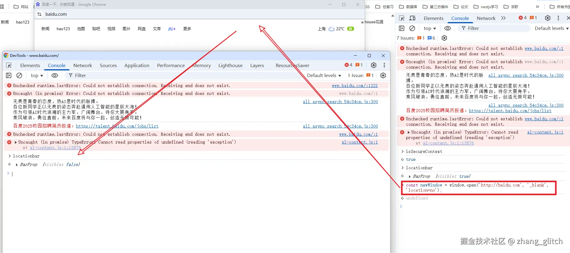Open Default levels dropdown in DevTools window
570x253 pixels.
point(324,75)
